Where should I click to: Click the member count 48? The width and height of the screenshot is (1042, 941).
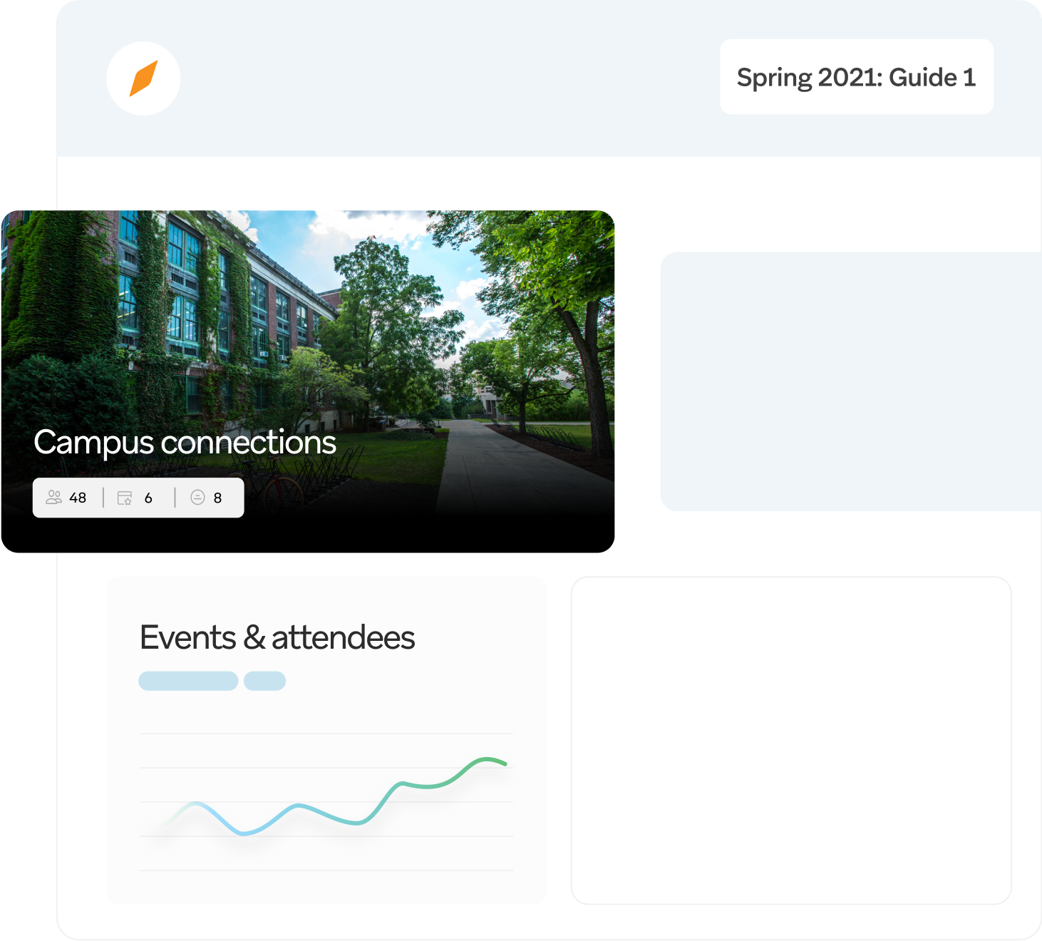[x=78, y=498]
